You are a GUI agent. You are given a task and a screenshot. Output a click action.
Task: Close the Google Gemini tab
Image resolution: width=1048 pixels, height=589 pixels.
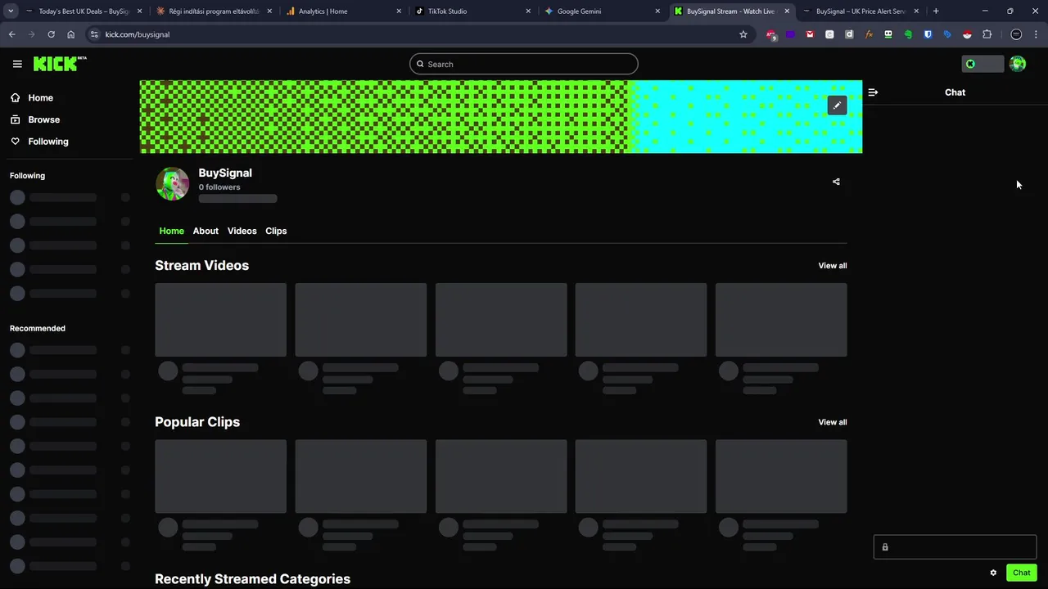click(x=657, y=11)
